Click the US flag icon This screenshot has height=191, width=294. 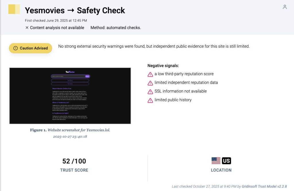tap(216, 161)
